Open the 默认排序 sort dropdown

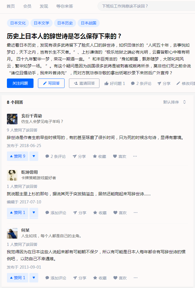pyautogui.click(x=175, y=102)
